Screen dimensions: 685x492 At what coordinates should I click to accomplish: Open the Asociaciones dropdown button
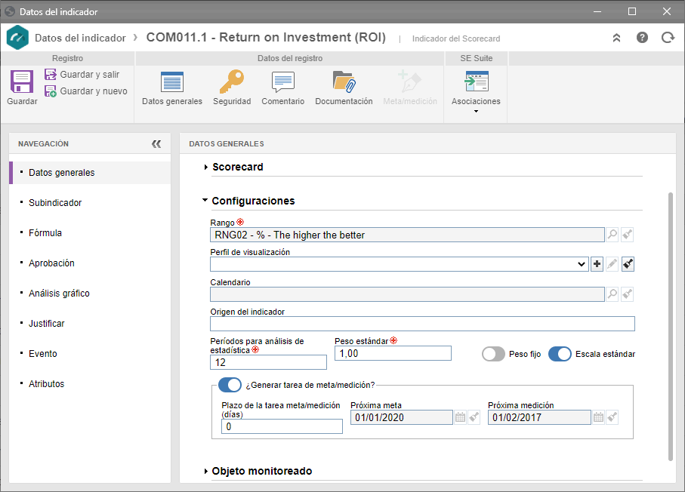477,91
